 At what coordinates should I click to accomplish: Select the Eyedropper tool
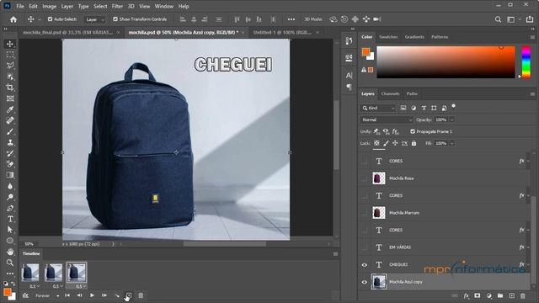point(10,109)
